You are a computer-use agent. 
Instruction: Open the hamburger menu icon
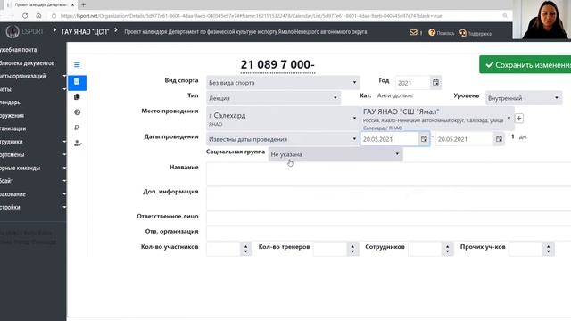click(x=77, y=65)
